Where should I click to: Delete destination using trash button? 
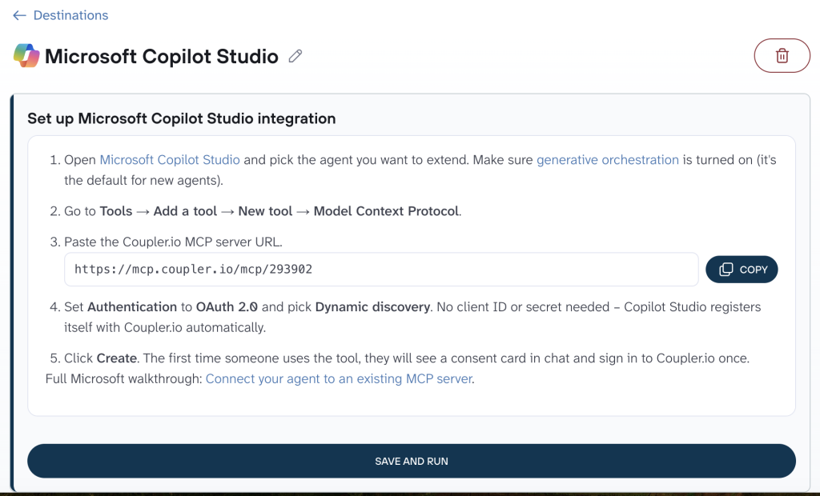[782, 55]
